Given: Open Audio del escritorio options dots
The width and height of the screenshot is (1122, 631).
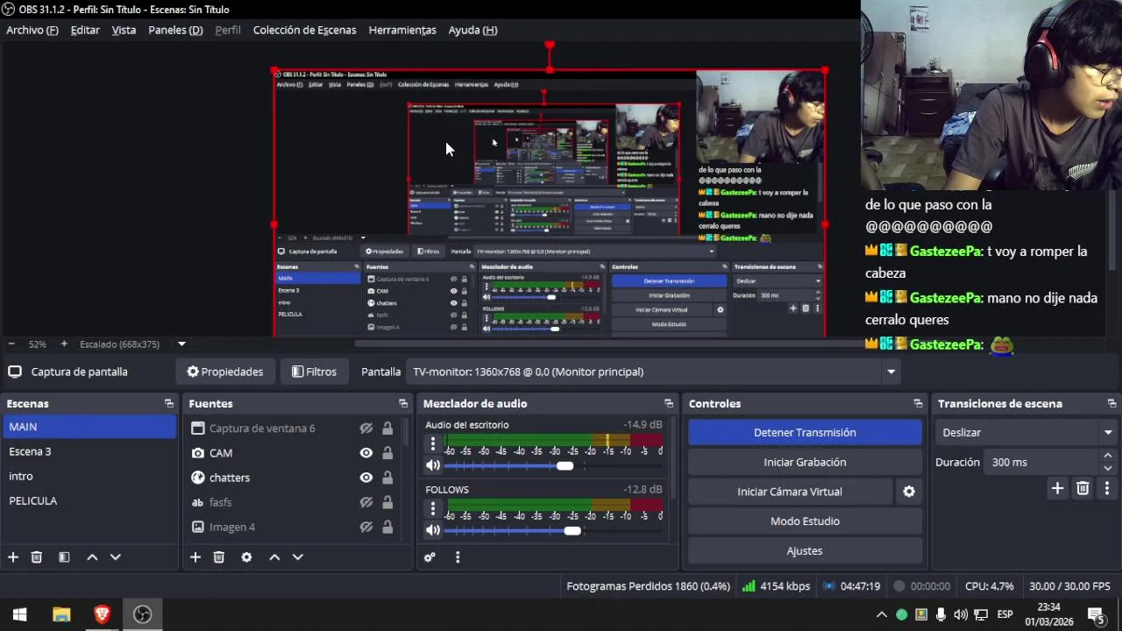Looking at the screenshot, I should pyautogui.click(x=432, y=444).
